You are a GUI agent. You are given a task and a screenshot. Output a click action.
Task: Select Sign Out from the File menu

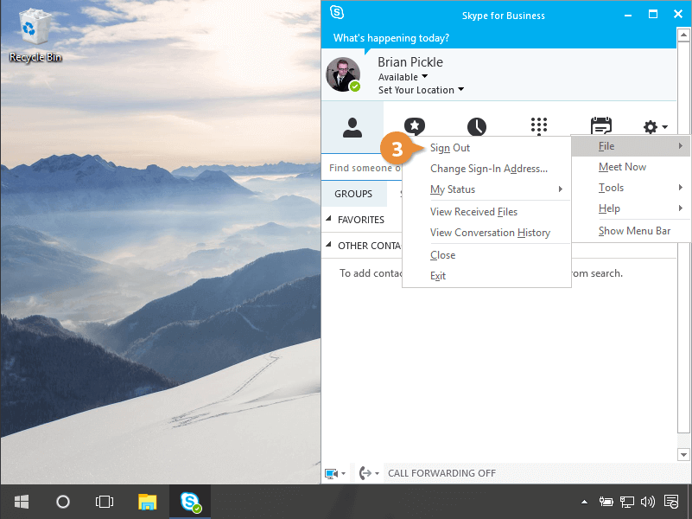tap(450, 148)
